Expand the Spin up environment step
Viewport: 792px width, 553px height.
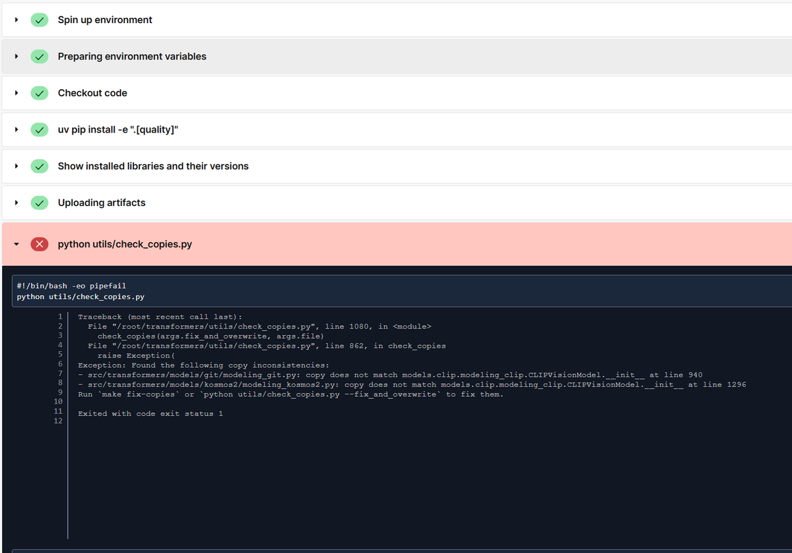(16, 20)
